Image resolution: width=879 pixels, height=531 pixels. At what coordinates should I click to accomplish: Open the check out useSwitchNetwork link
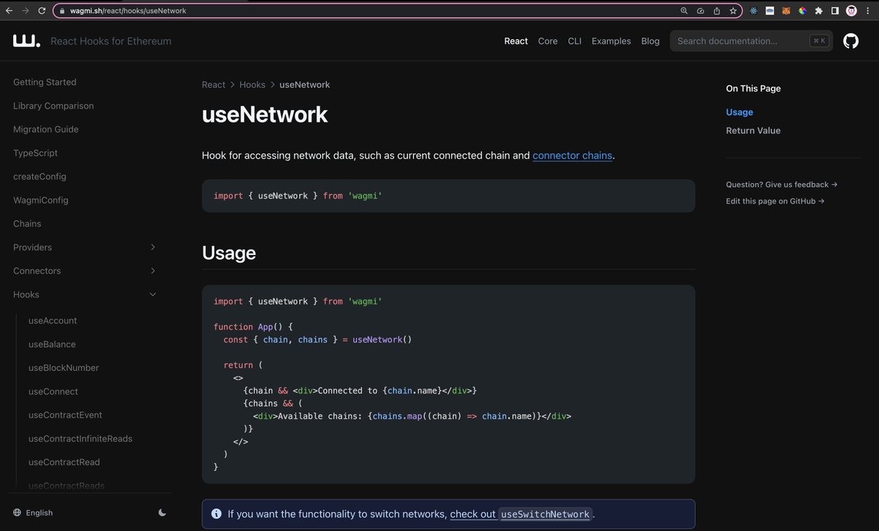[x=519, y=514]
